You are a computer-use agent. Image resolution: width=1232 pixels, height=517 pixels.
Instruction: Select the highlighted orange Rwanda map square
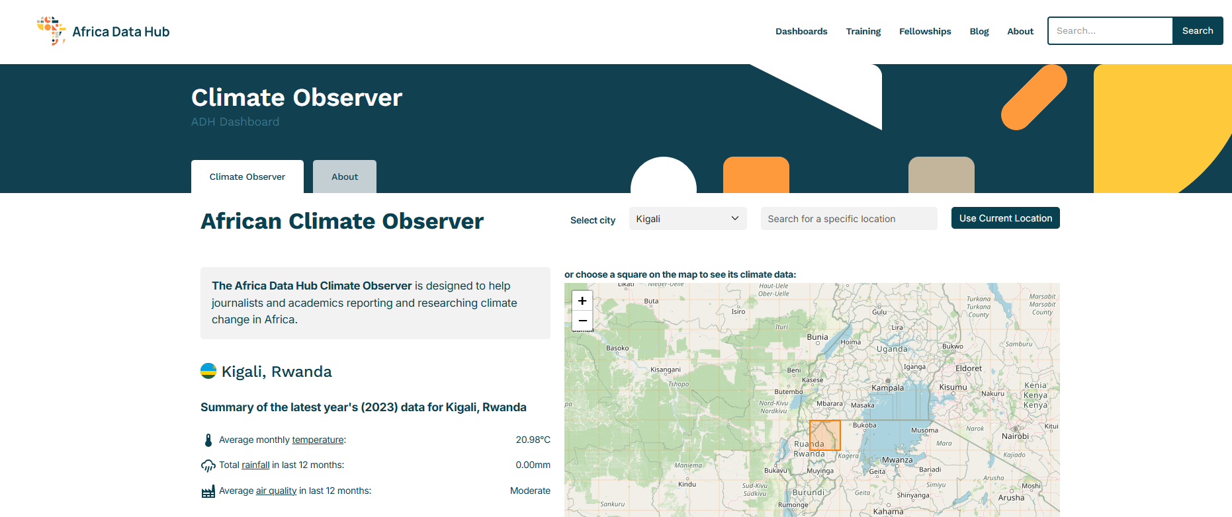pos(825,435)
